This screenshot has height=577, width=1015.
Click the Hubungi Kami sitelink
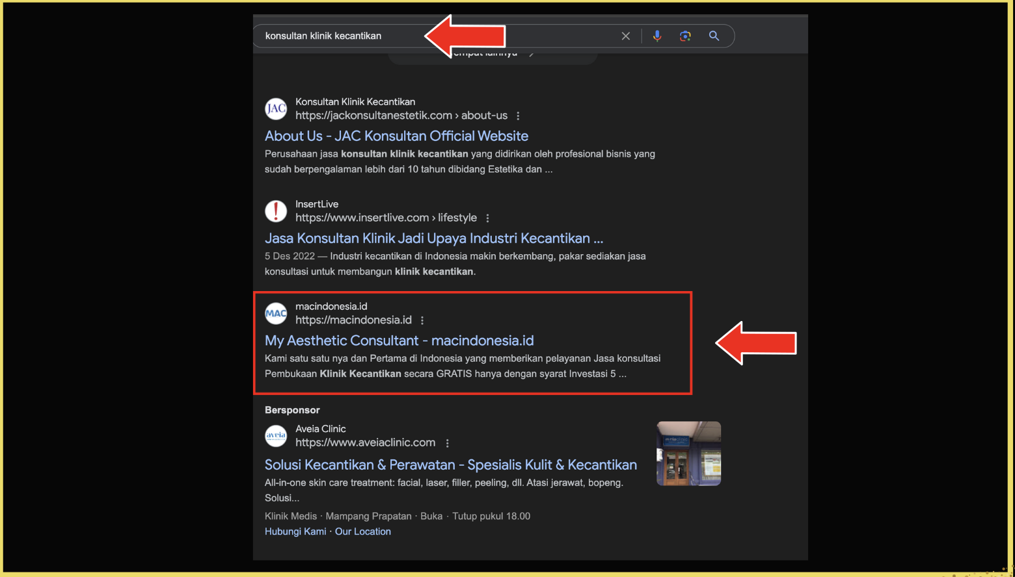(x=295, y=532)
